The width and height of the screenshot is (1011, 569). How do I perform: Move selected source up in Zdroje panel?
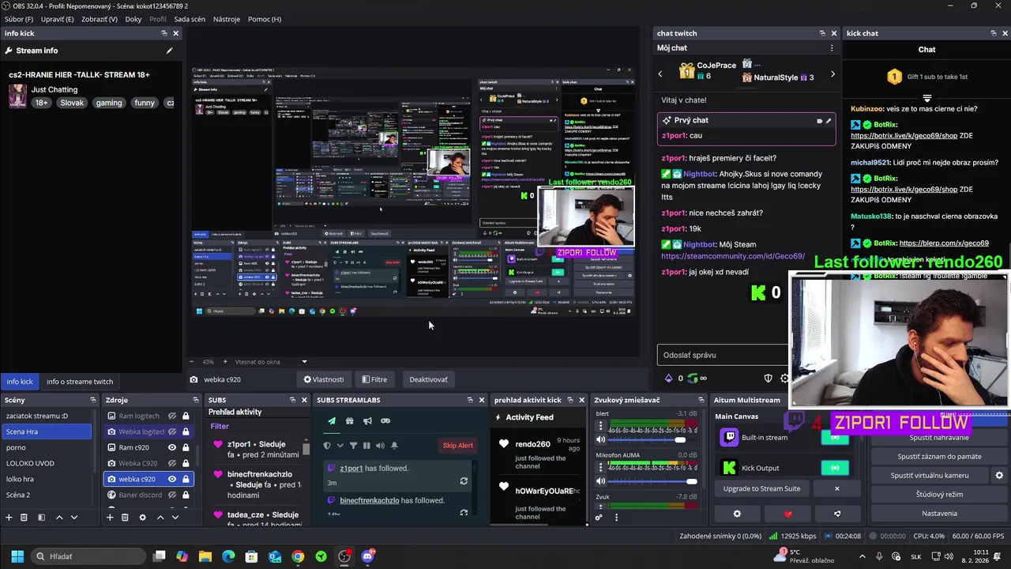[160, 517]
